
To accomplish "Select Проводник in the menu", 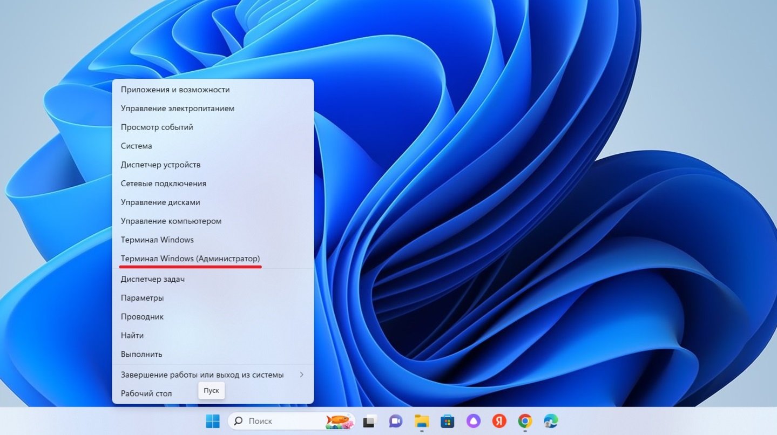I will 213,317.
